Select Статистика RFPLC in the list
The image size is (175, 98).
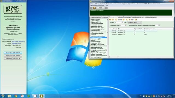(96, 43)
